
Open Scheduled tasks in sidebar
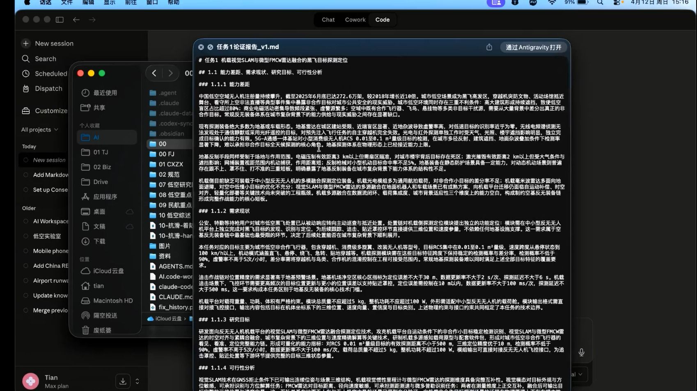(50, 74)
